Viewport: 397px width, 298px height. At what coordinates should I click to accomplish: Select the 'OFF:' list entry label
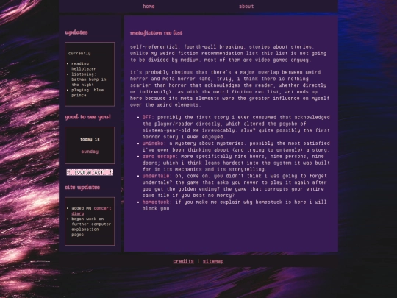click(x=148, y=117)
